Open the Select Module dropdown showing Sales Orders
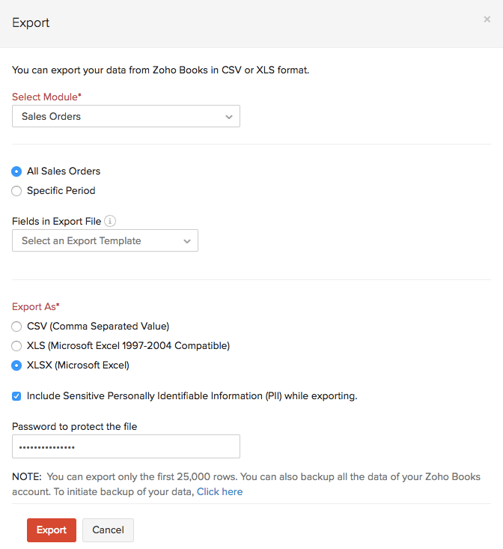The image size is (503, 549). pyautogui.click(x=126, y=117)
